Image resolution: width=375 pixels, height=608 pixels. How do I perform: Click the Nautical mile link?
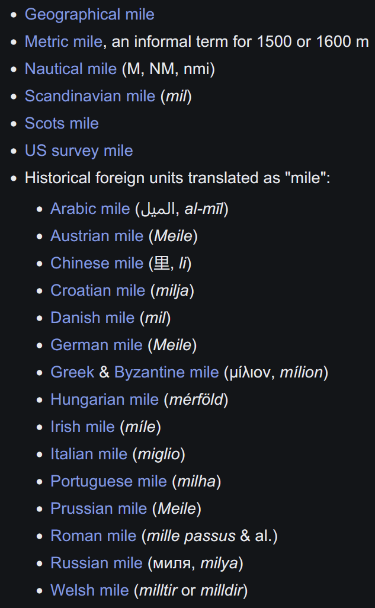(70, 69)
